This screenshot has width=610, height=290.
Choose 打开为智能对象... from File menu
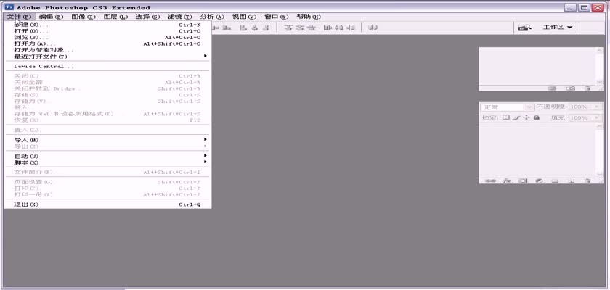(107, 50)
